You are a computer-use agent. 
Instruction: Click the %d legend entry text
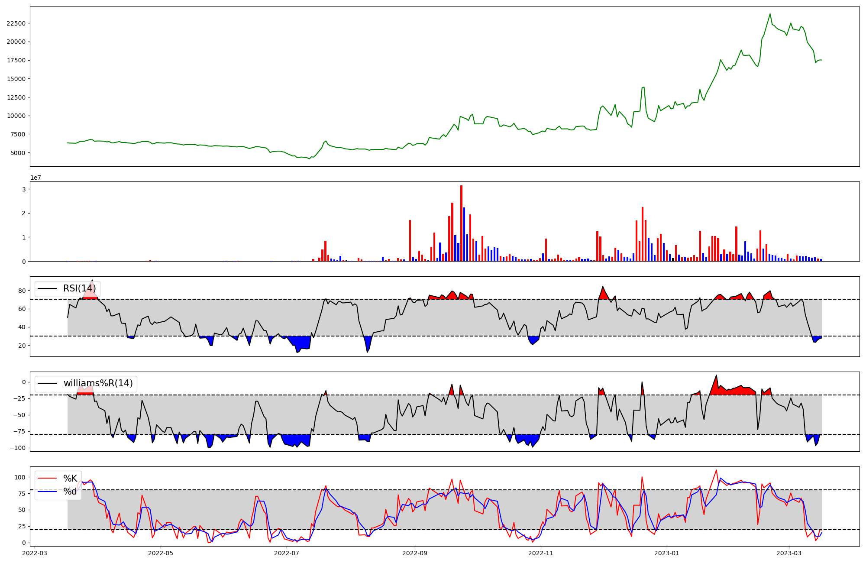pyautogui.click(x=70, y=492)
